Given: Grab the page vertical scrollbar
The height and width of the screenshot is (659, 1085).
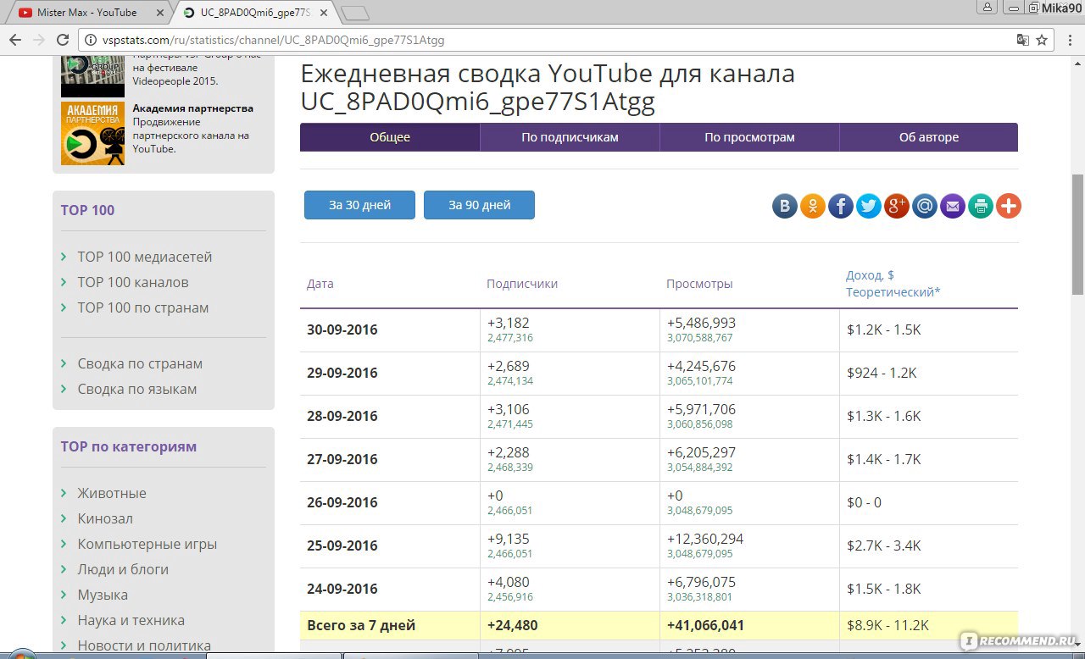Looking at the screenshot, I should (x=1077, y=235).
